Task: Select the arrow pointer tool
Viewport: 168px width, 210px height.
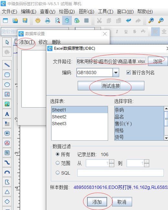Action: click(7, 42)
